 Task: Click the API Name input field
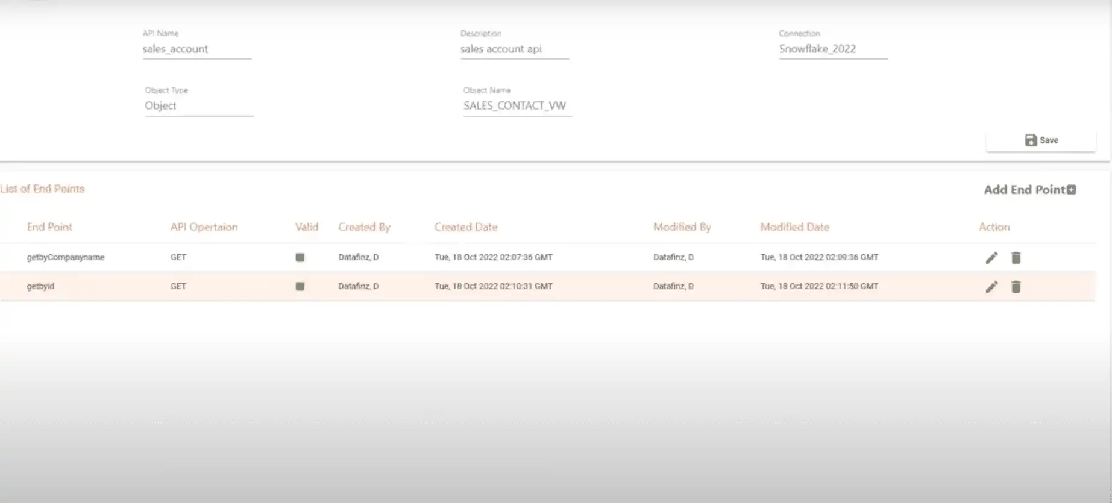pos(196,49)
